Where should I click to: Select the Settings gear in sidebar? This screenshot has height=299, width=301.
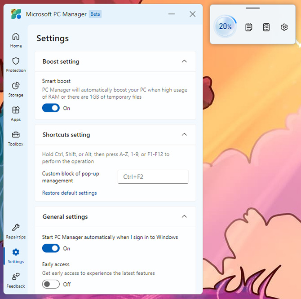tap(16, 256)
